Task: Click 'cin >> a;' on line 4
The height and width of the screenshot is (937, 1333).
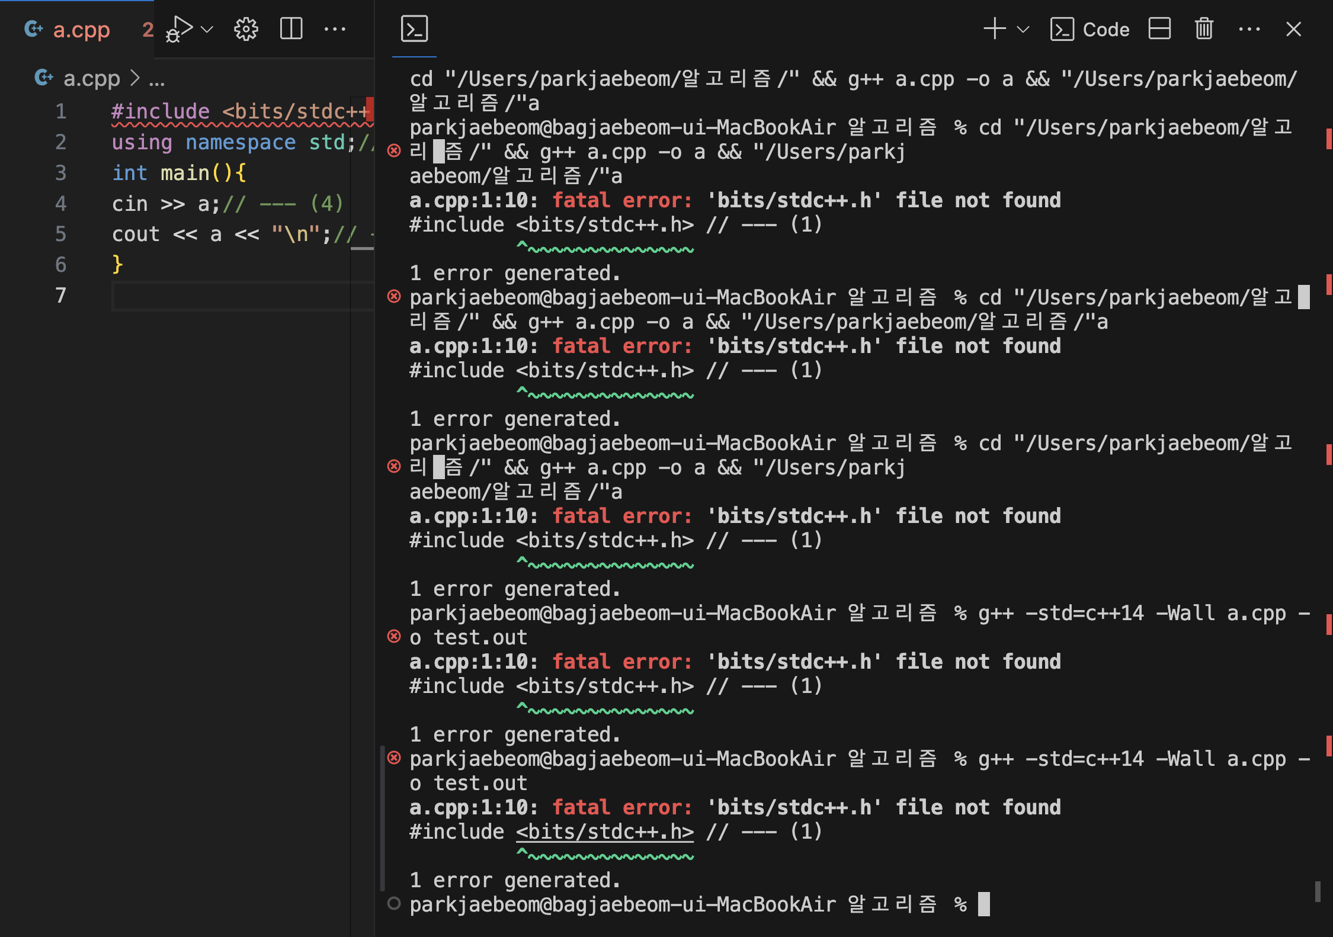Action: point(166,204)
